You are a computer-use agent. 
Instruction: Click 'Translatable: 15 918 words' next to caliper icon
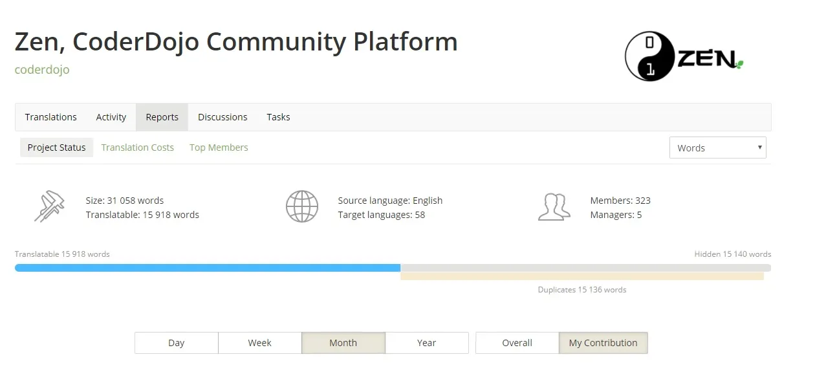click(142, 215)
